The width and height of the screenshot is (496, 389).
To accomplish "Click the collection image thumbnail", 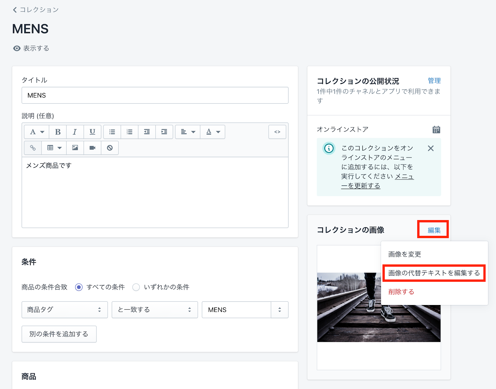I will 379,307.
